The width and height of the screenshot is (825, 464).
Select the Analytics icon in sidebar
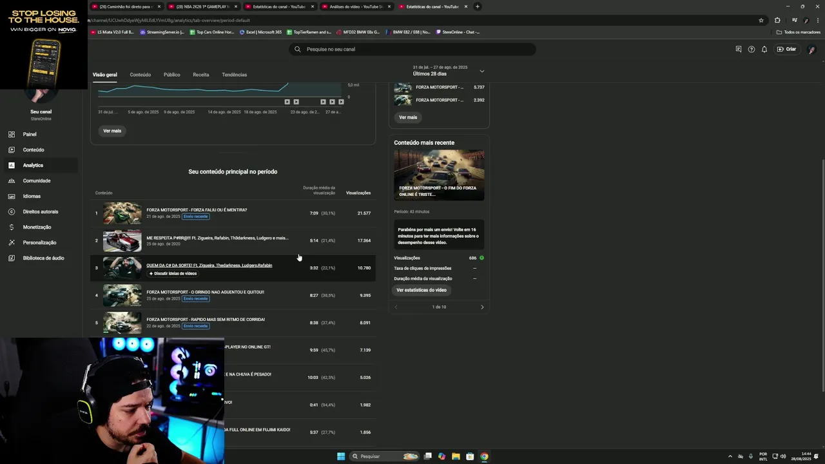pyautogui.click(x=12, y=165)
